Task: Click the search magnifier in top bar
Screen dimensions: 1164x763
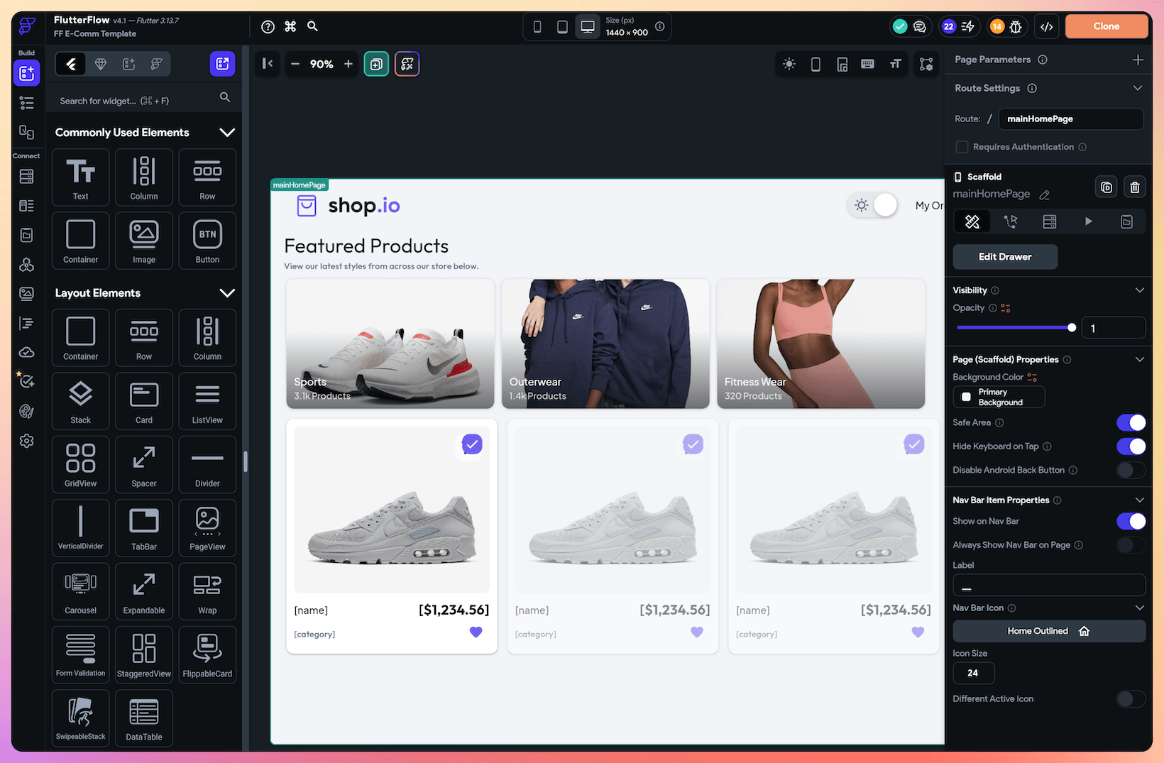Action: click(312, 26)
